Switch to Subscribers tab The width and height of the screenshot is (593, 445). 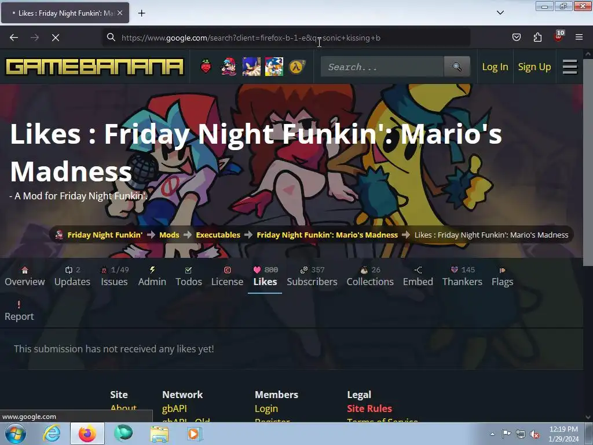click(x=312, y=276)
